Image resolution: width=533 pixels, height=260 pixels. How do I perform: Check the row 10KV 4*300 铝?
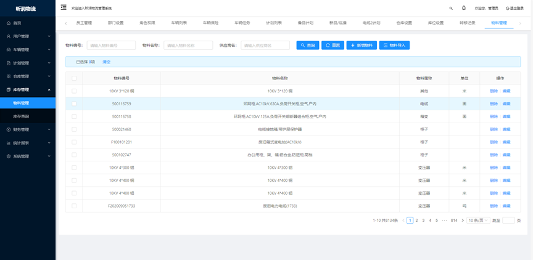[74, 168]
